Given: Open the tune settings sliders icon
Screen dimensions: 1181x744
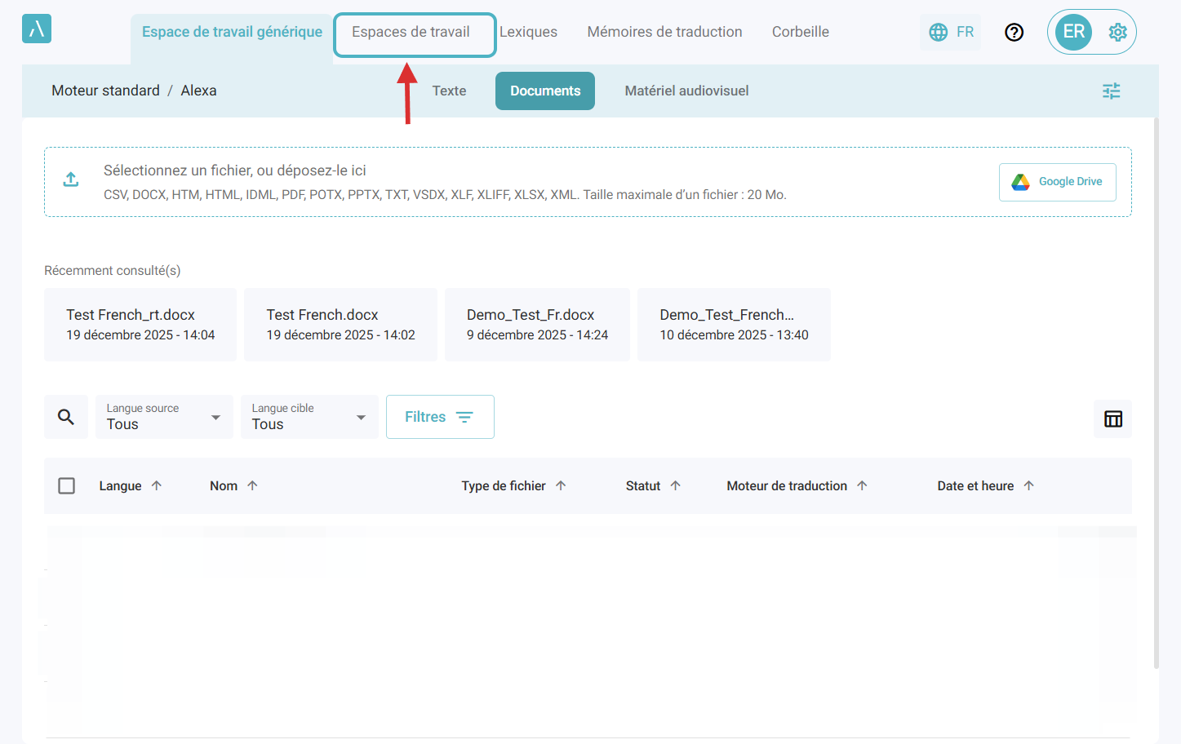Looking at the screenshot, I should pos(1111,91).
